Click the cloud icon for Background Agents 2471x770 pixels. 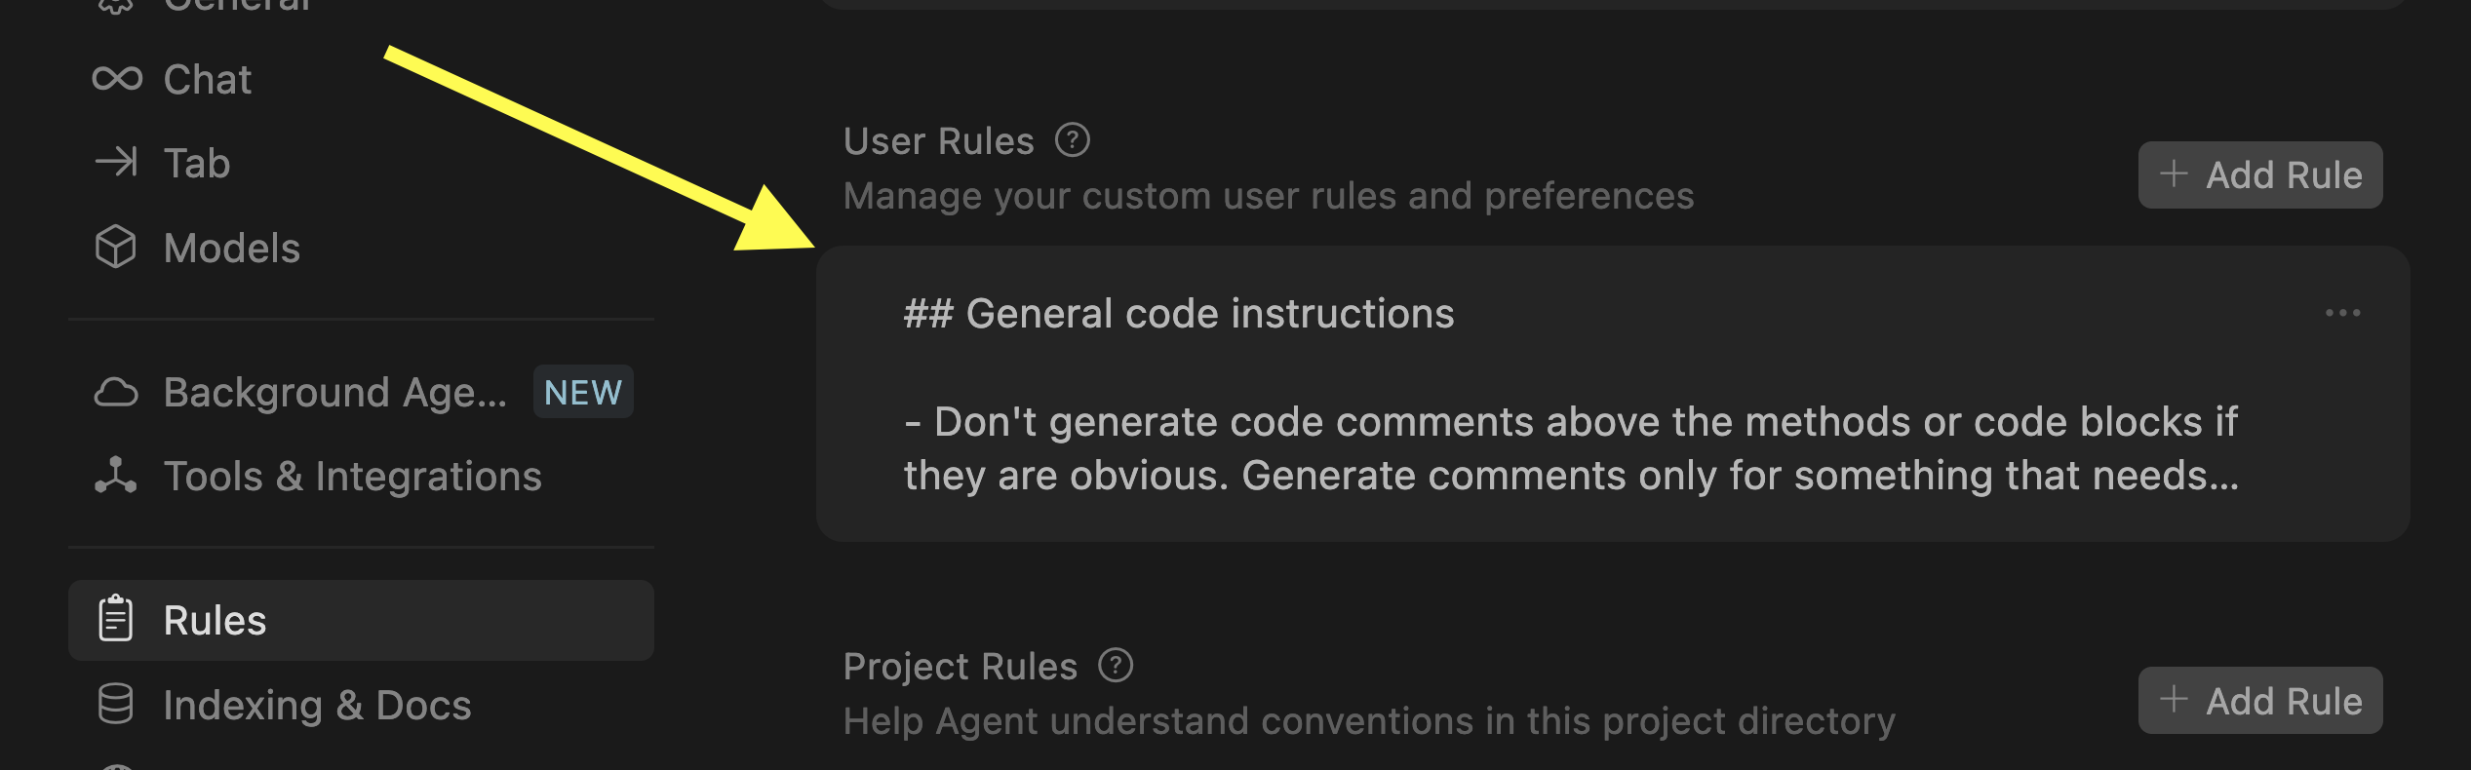(x=116, y=392)
